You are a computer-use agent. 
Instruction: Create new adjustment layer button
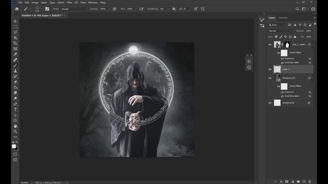point(293,182)
